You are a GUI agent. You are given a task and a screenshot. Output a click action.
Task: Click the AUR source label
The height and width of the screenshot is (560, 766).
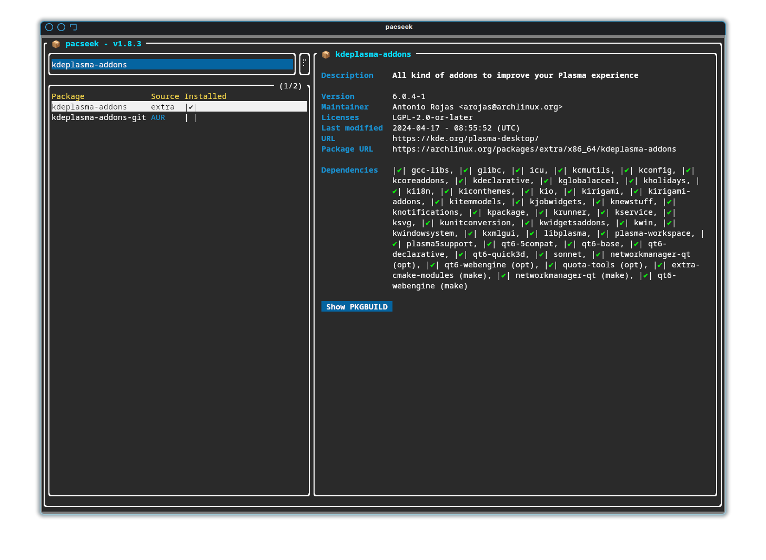coord(158,117)
